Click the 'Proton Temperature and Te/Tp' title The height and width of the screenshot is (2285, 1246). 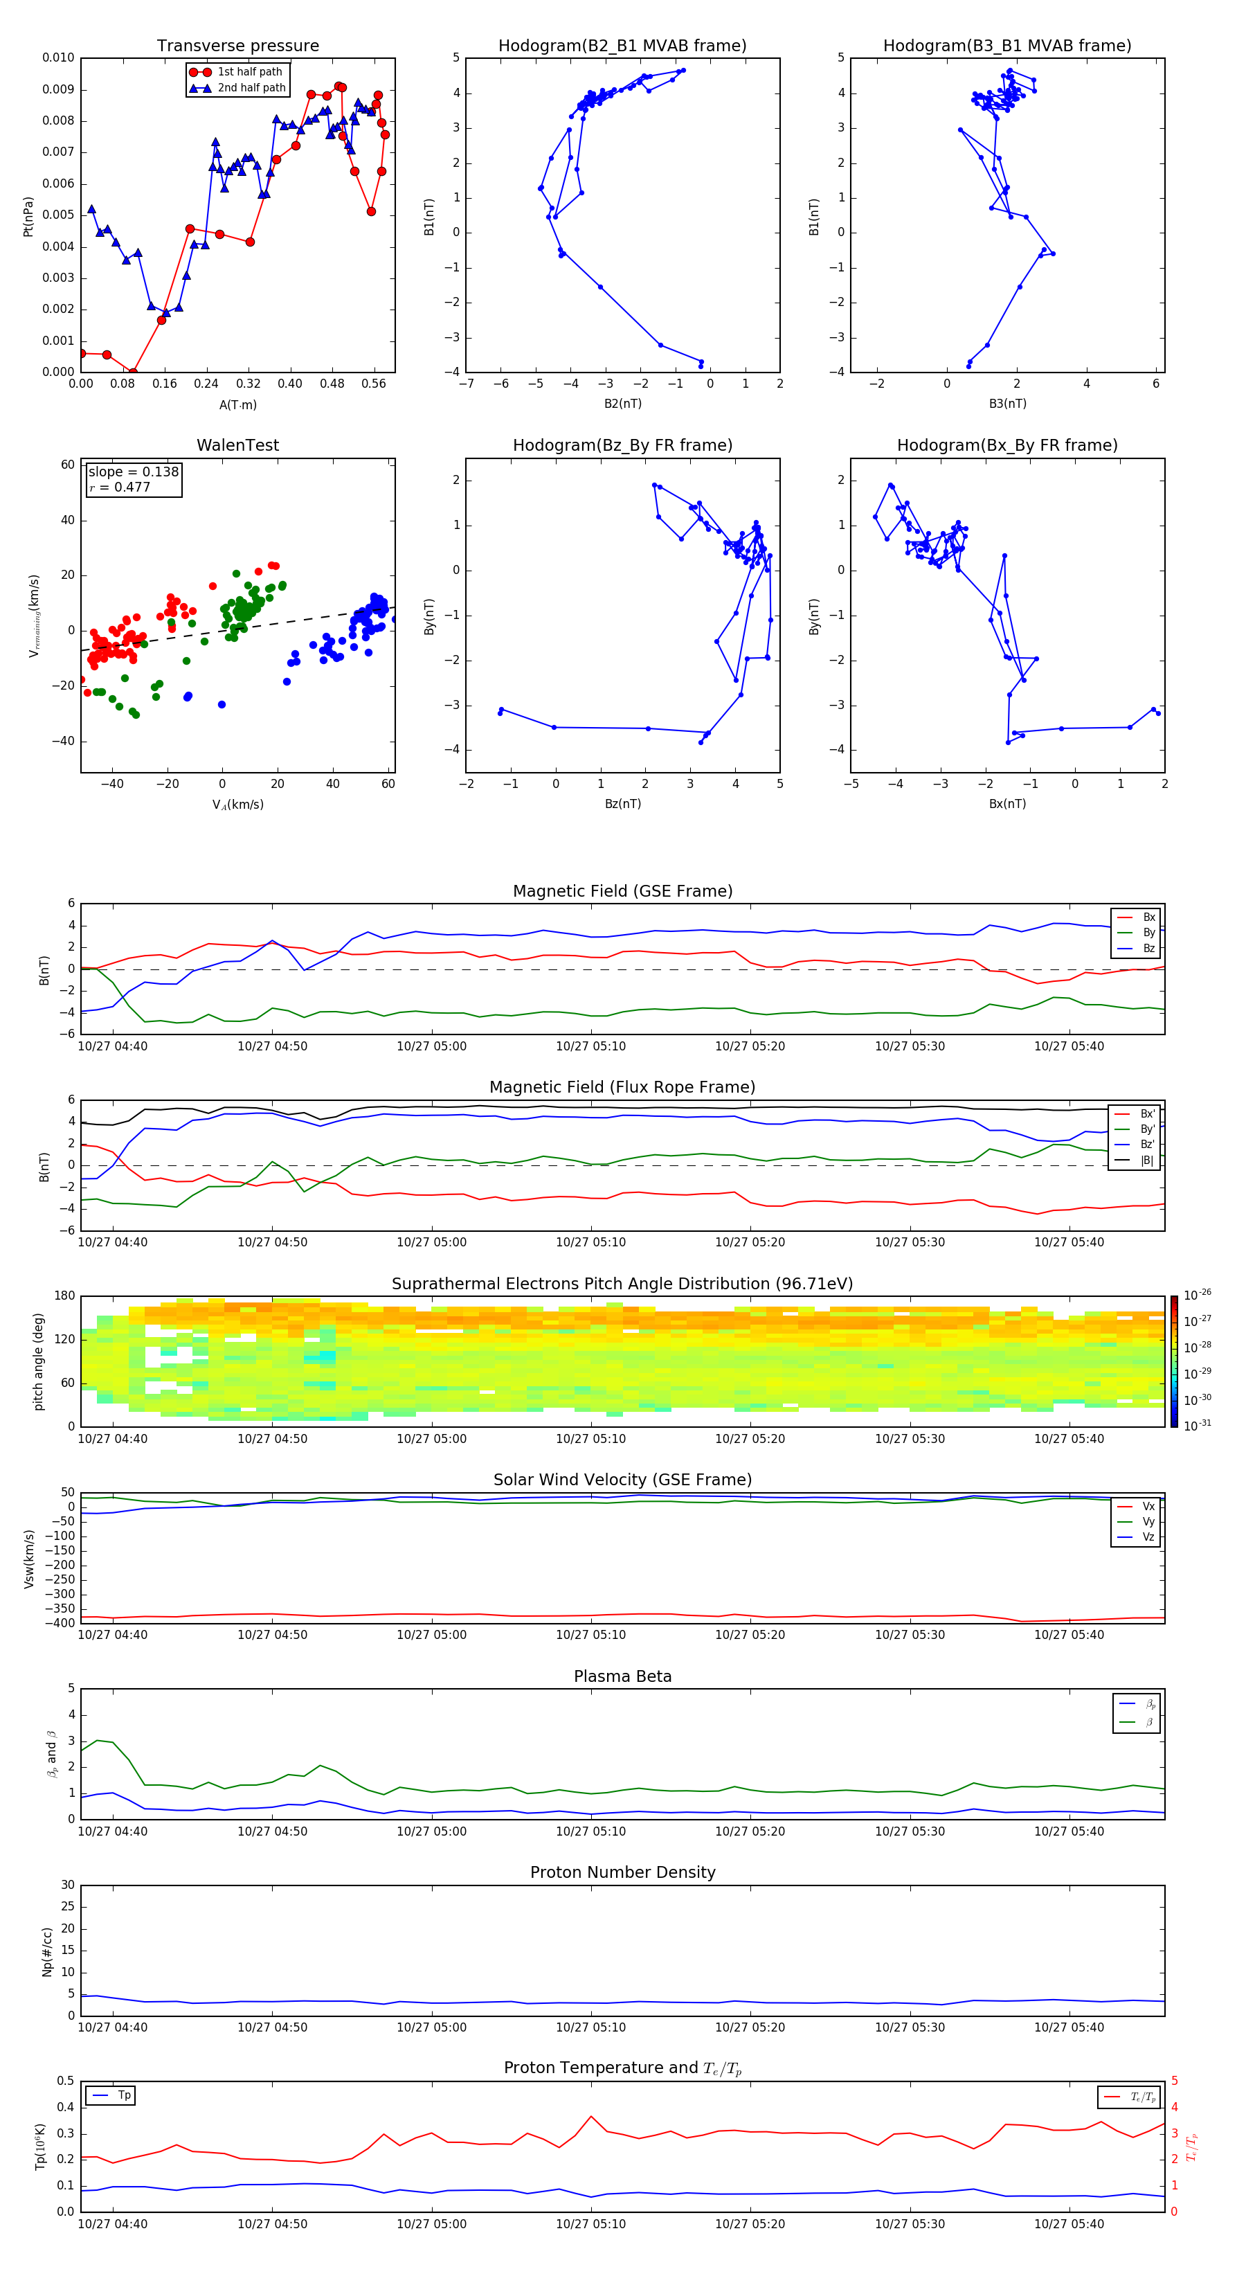click(x=622, y=2068)
